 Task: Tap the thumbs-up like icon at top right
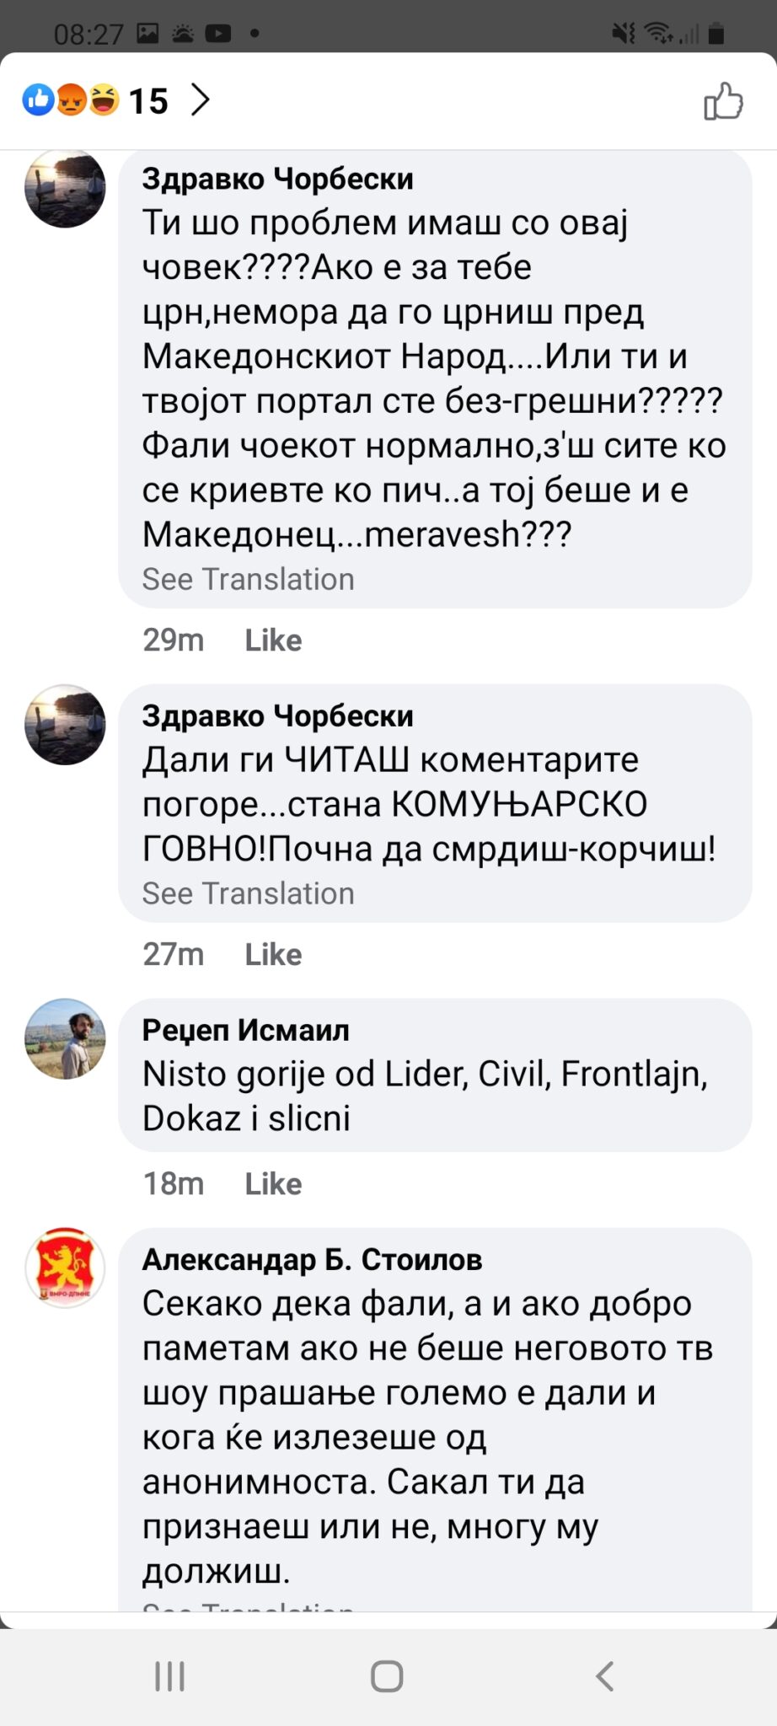coord(723,101)
